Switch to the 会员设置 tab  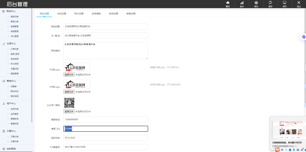[62, 13]
